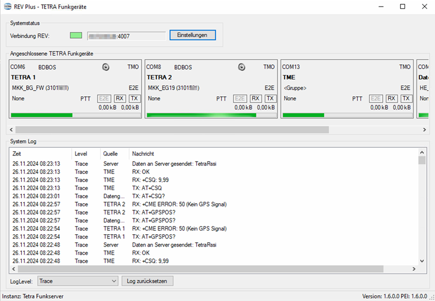
Task: Toggle the RX indicator in TETRA 2 panel
Action: pos(256,98)
